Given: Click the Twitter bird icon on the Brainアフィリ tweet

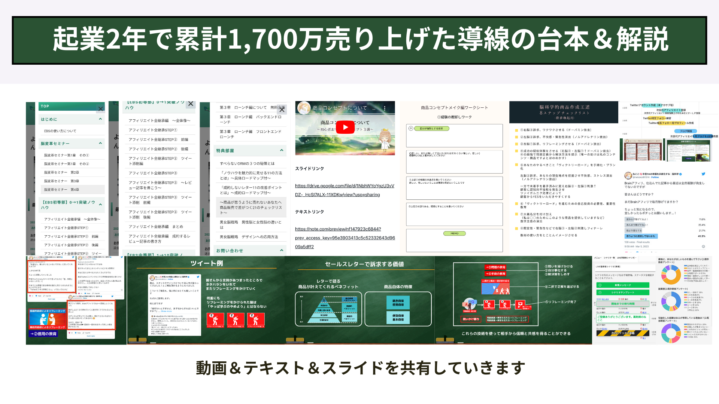Looking at the screenshot, I should pos(703,174).
